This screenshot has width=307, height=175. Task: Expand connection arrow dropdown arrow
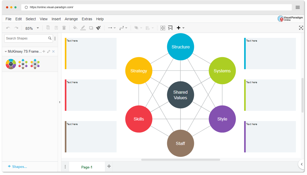pyautogui.click(x=115, y=28)
